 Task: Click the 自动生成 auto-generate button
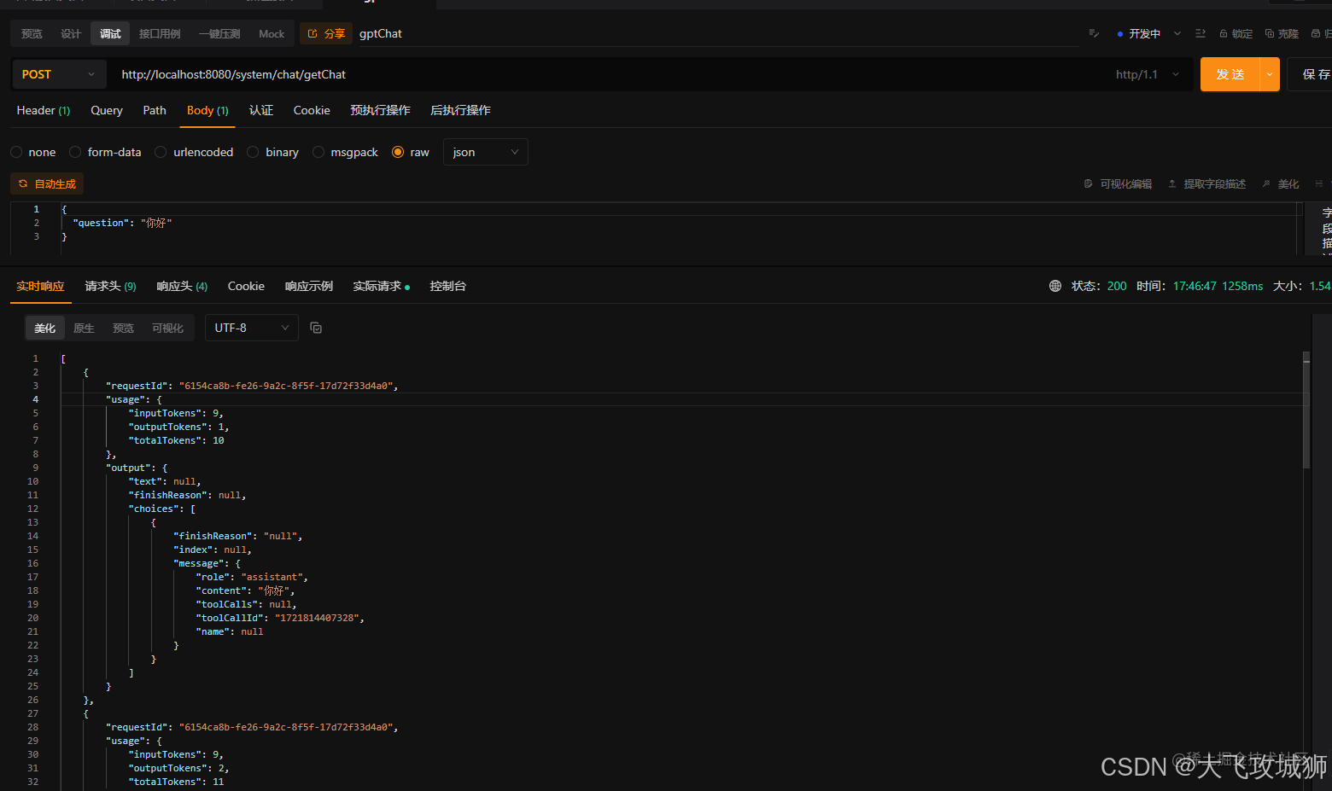47,183
